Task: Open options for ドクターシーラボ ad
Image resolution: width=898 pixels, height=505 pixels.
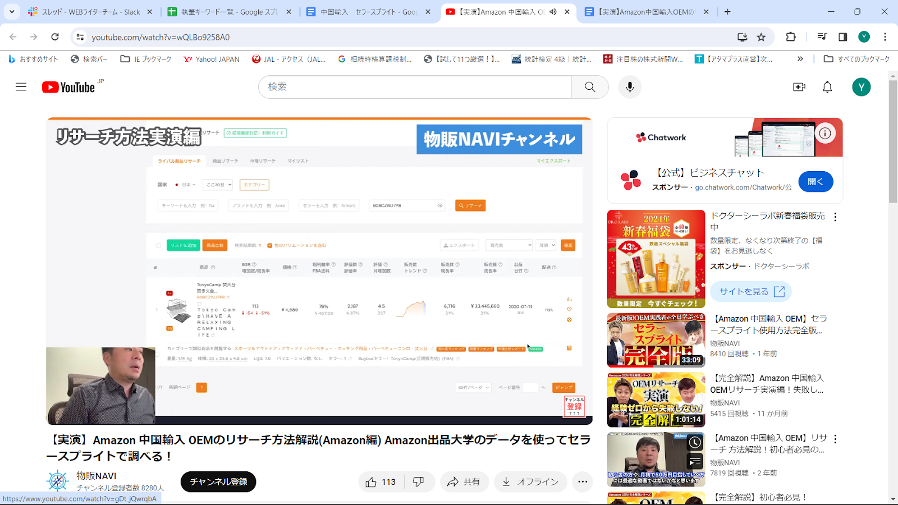Action: (x=835, y=217)
